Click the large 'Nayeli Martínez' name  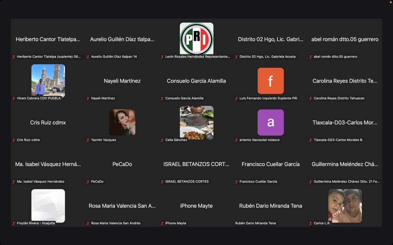[122, 81]
